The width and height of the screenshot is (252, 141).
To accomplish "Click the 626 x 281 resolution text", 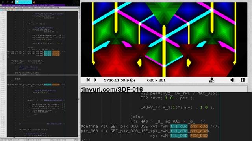I will coord(156,80).
